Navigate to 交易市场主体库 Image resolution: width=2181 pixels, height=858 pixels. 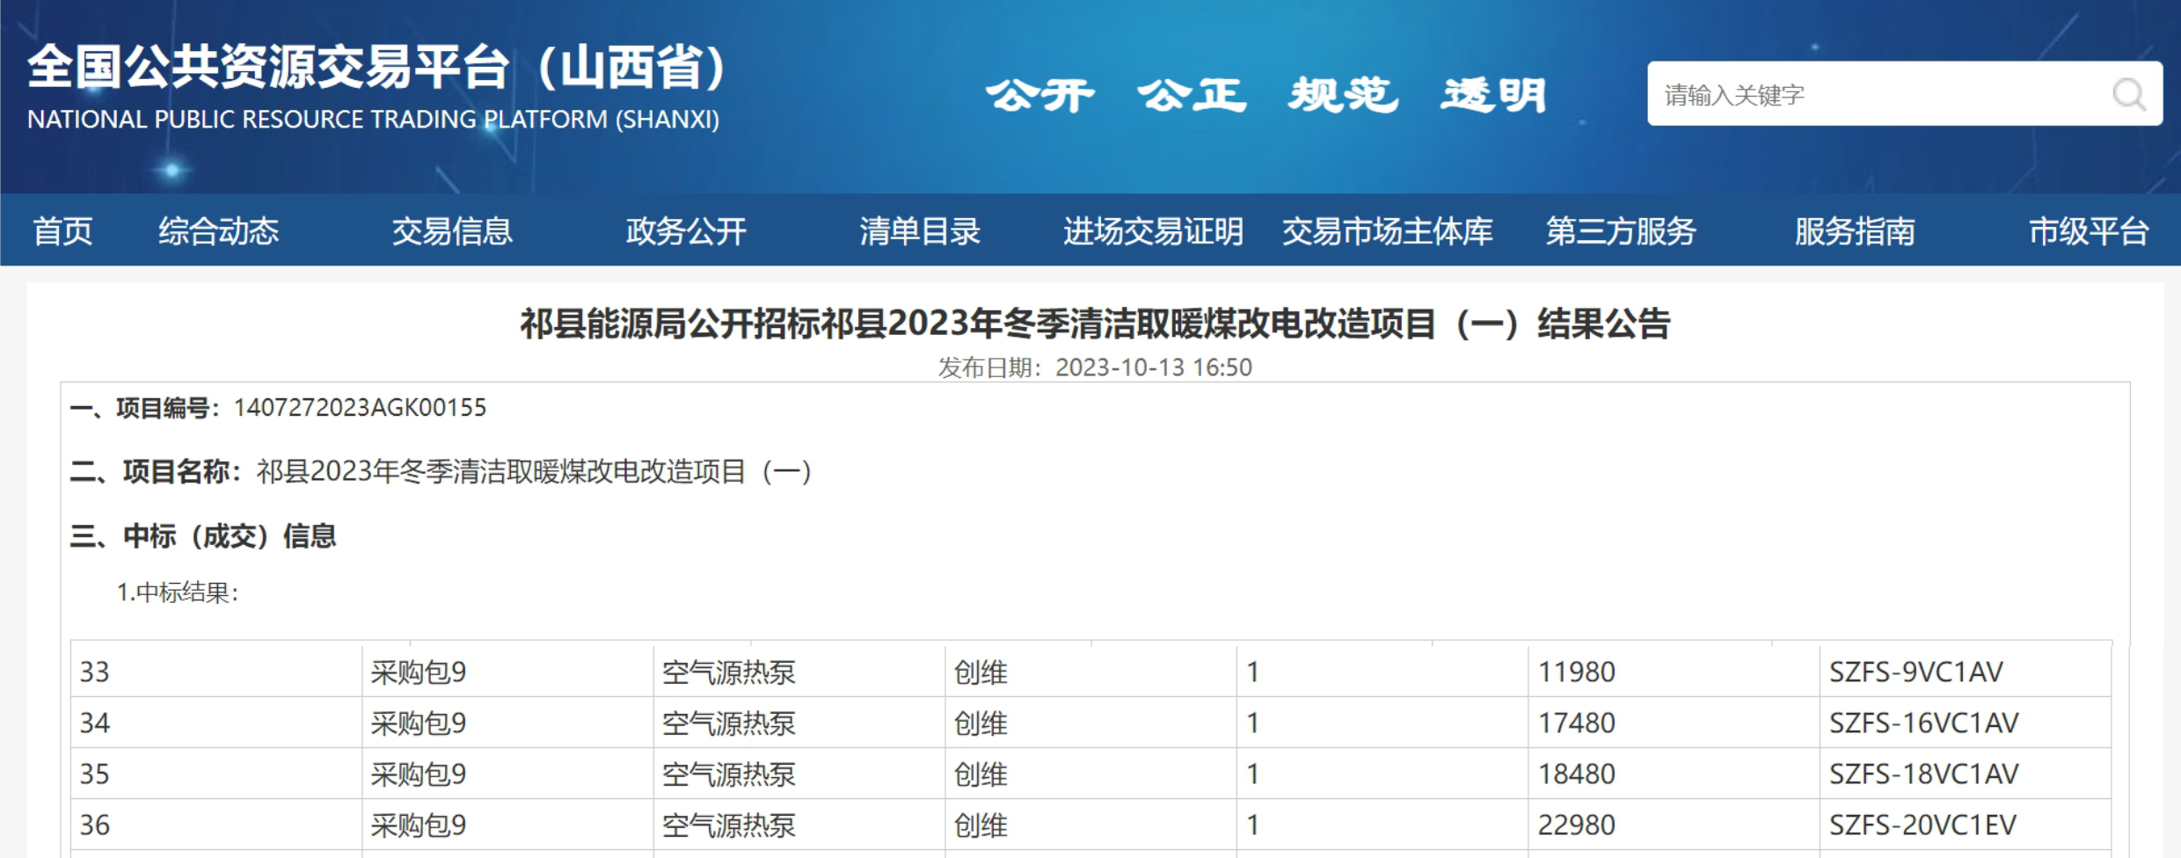click(x=1387, y=231)
